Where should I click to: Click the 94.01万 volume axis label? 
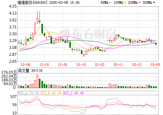[10, 84]
